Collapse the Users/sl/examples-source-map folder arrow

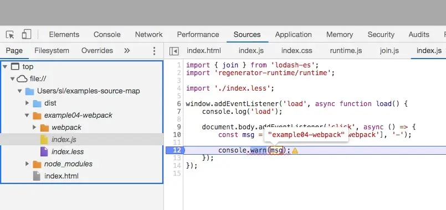[19, 91]
